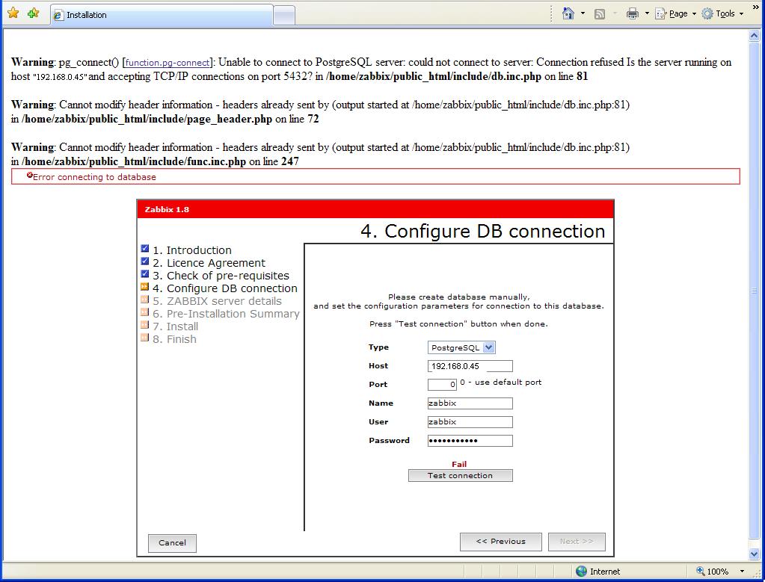The width and height of the screenshot is (765, 582).
Task: Click the '5. ZABBIX server details' step text
Action: 217,301
